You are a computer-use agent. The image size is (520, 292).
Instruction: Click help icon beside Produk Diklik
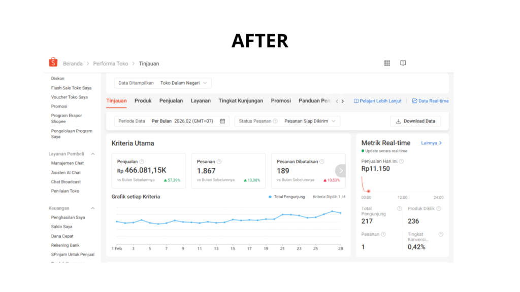coord(439,208)
